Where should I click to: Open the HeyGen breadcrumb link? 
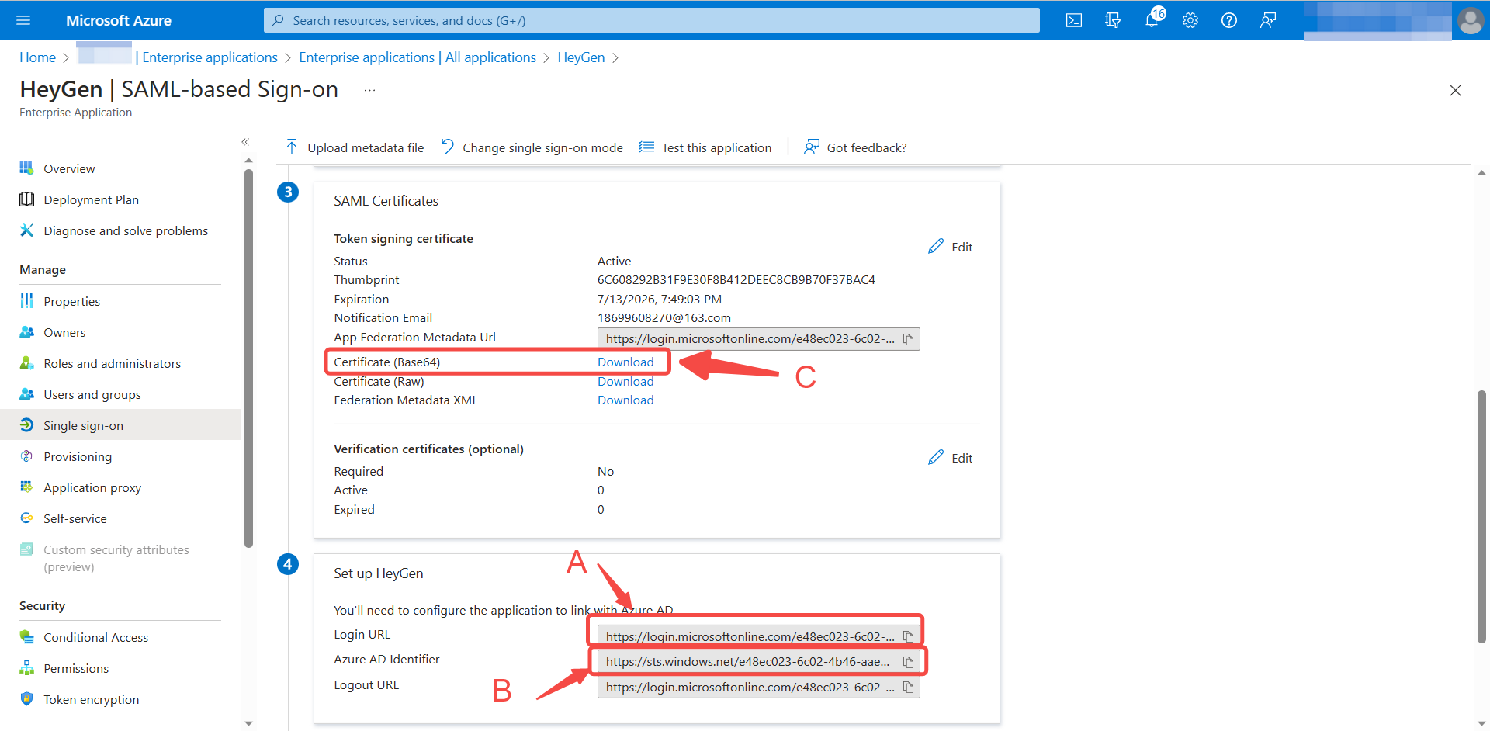tap(581, 57)
